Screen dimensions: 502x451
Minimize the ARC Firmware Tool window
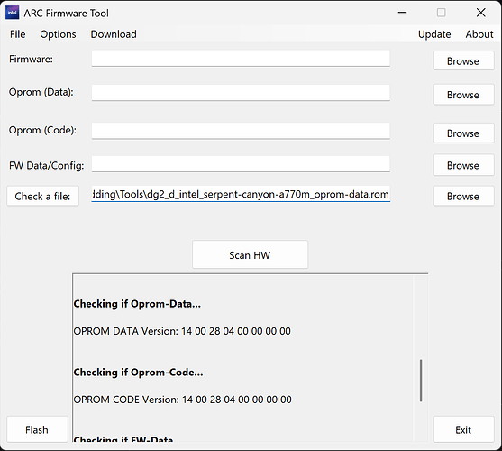pyautogui.click(x=403, y=13)
